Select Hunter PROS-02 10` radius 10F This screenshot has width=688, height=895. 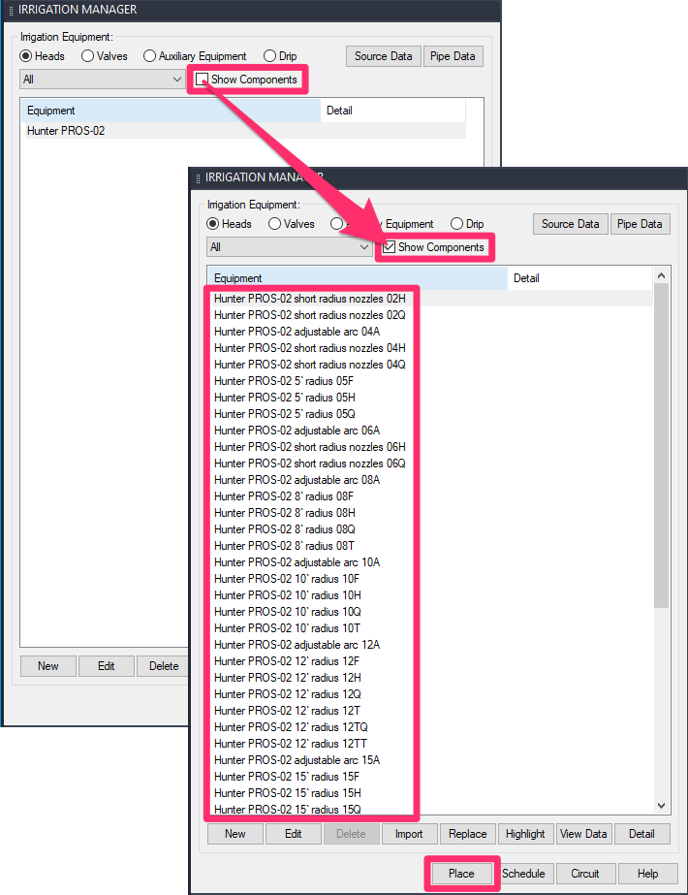coord(287,579)
